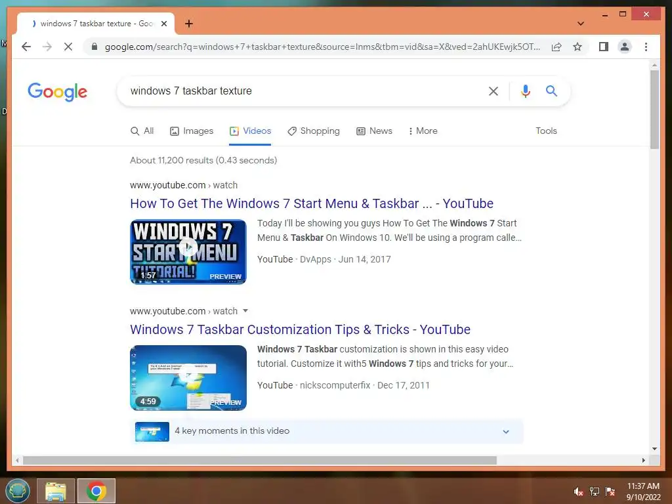Open the Chrome profile avatar
This screenshot has height=504, width=672.
625,47
